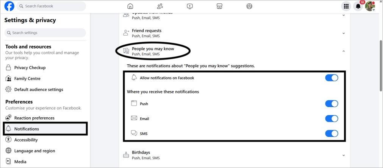
Task: Click the Facebook logo icon
Action: pyautogui.click(x=9, y=6)
